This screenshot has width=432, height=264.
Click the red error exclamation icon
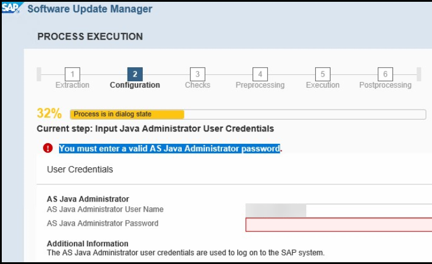point(48,148)
